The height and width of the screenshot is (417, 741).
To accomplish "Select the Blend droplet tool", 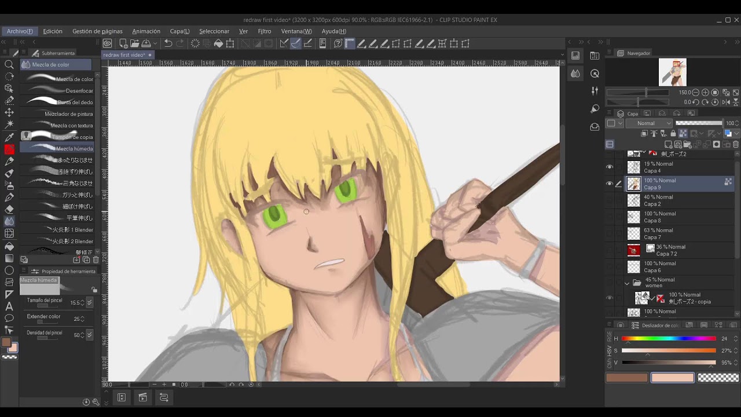I will (9, 221).
